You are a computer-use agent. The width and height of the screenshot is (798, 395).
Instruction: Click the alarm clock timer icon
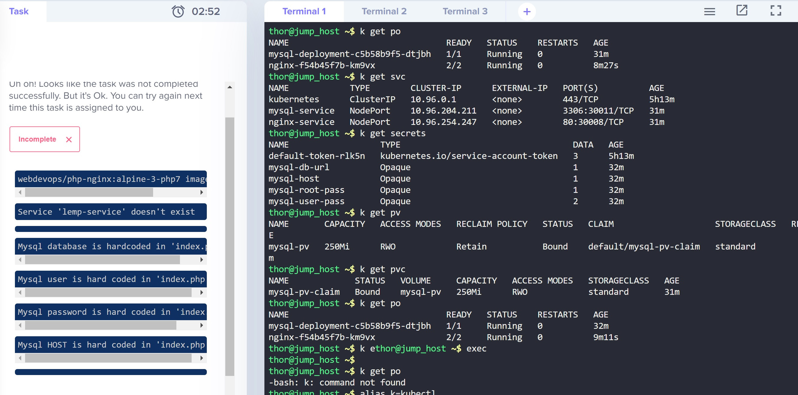point(178,11)
